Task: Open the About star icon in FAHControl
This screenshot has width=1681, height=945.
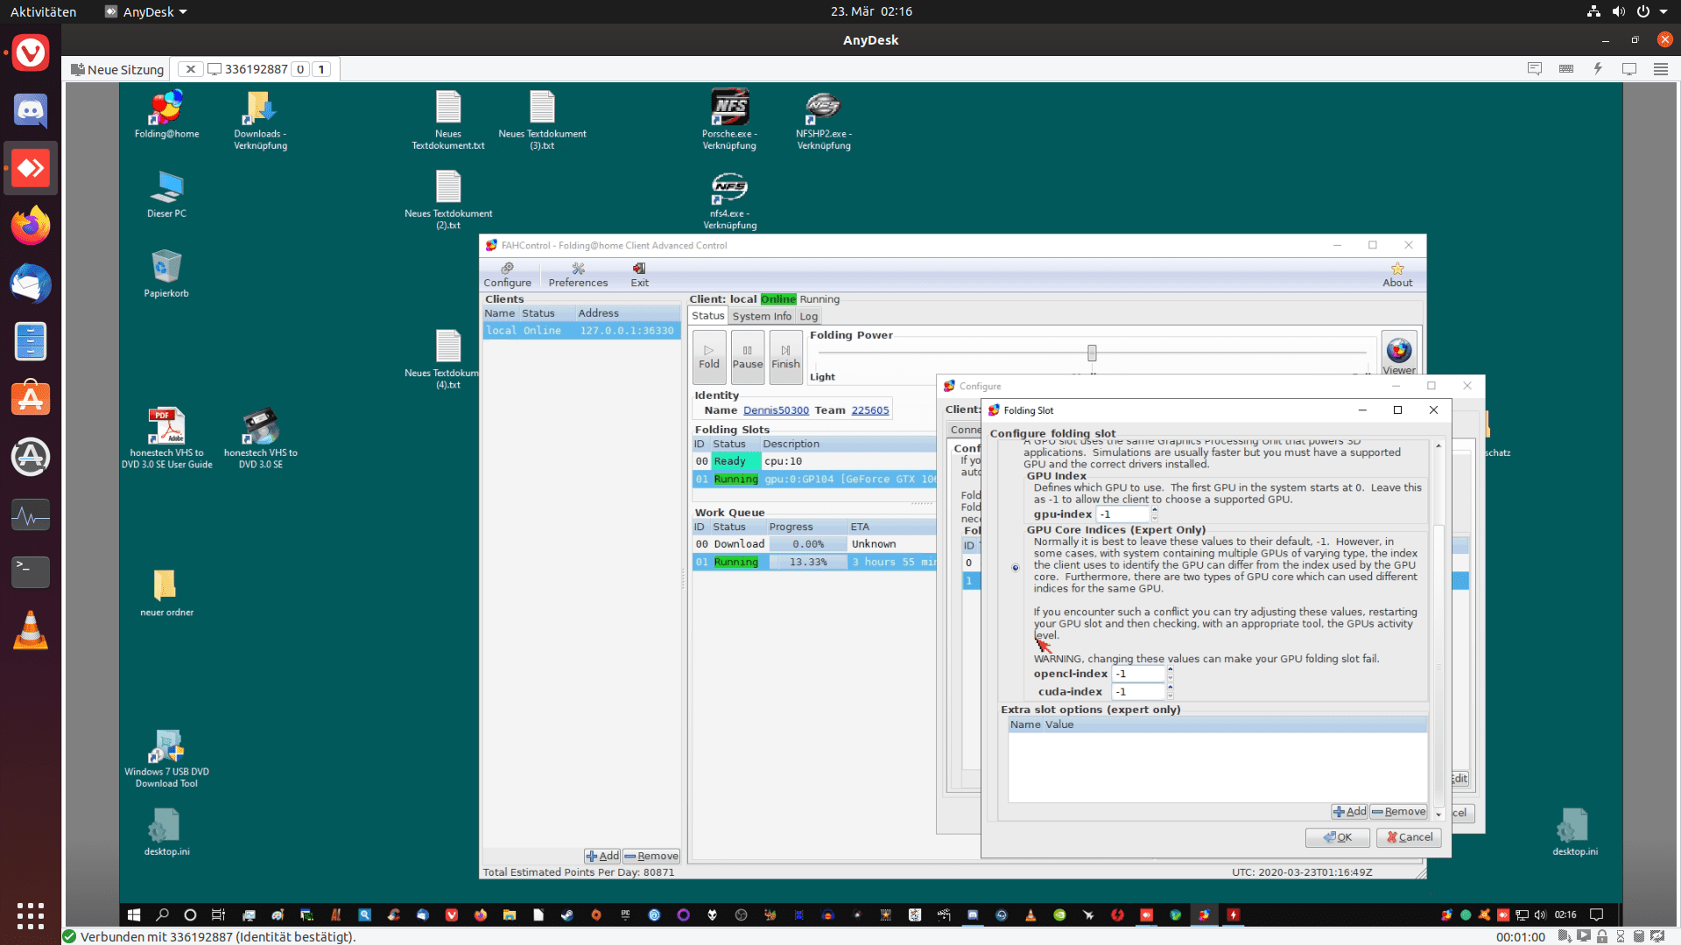Action: point(1397,275)
